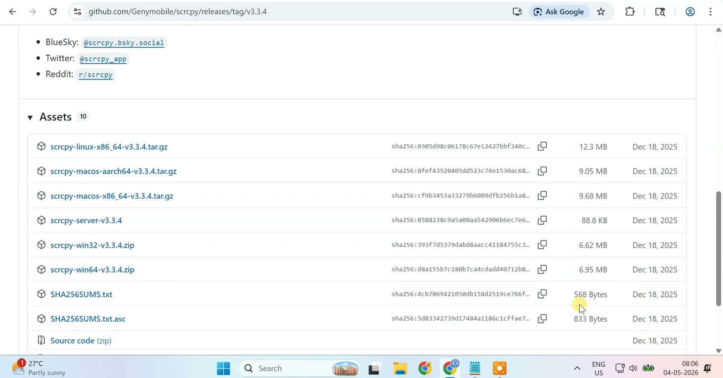Copy SHA256 hash for scrcpy-macos-aarch64 asset
The image size is (723, 378).
tap(542, 171)
